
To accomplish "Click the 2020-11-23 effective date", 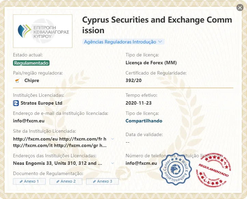I will click(138, 103).
